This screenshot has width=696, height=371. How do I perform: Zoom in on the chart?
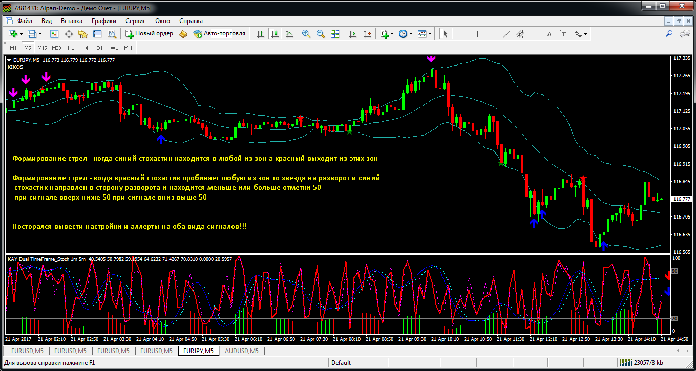(x=306, y=34)
